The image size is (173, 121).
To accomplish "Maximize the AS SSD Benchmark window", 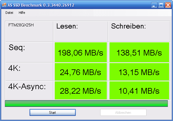I will pos(161,5).
